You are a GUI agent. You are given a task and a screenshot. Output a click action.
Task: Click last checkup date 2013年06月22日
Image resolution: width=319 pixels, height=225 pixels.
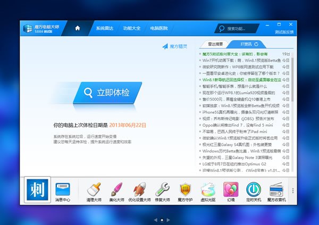128,125
